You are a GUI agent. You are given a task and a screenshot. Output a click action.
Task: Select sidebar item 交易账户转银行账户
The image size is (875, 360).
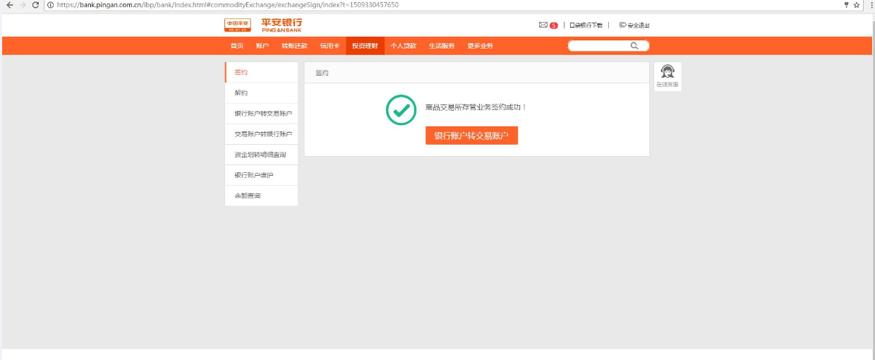(262, 133)
